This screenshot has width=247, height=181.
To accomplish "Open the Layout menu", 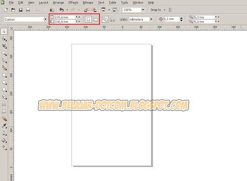I will click(x=43, y=3).
